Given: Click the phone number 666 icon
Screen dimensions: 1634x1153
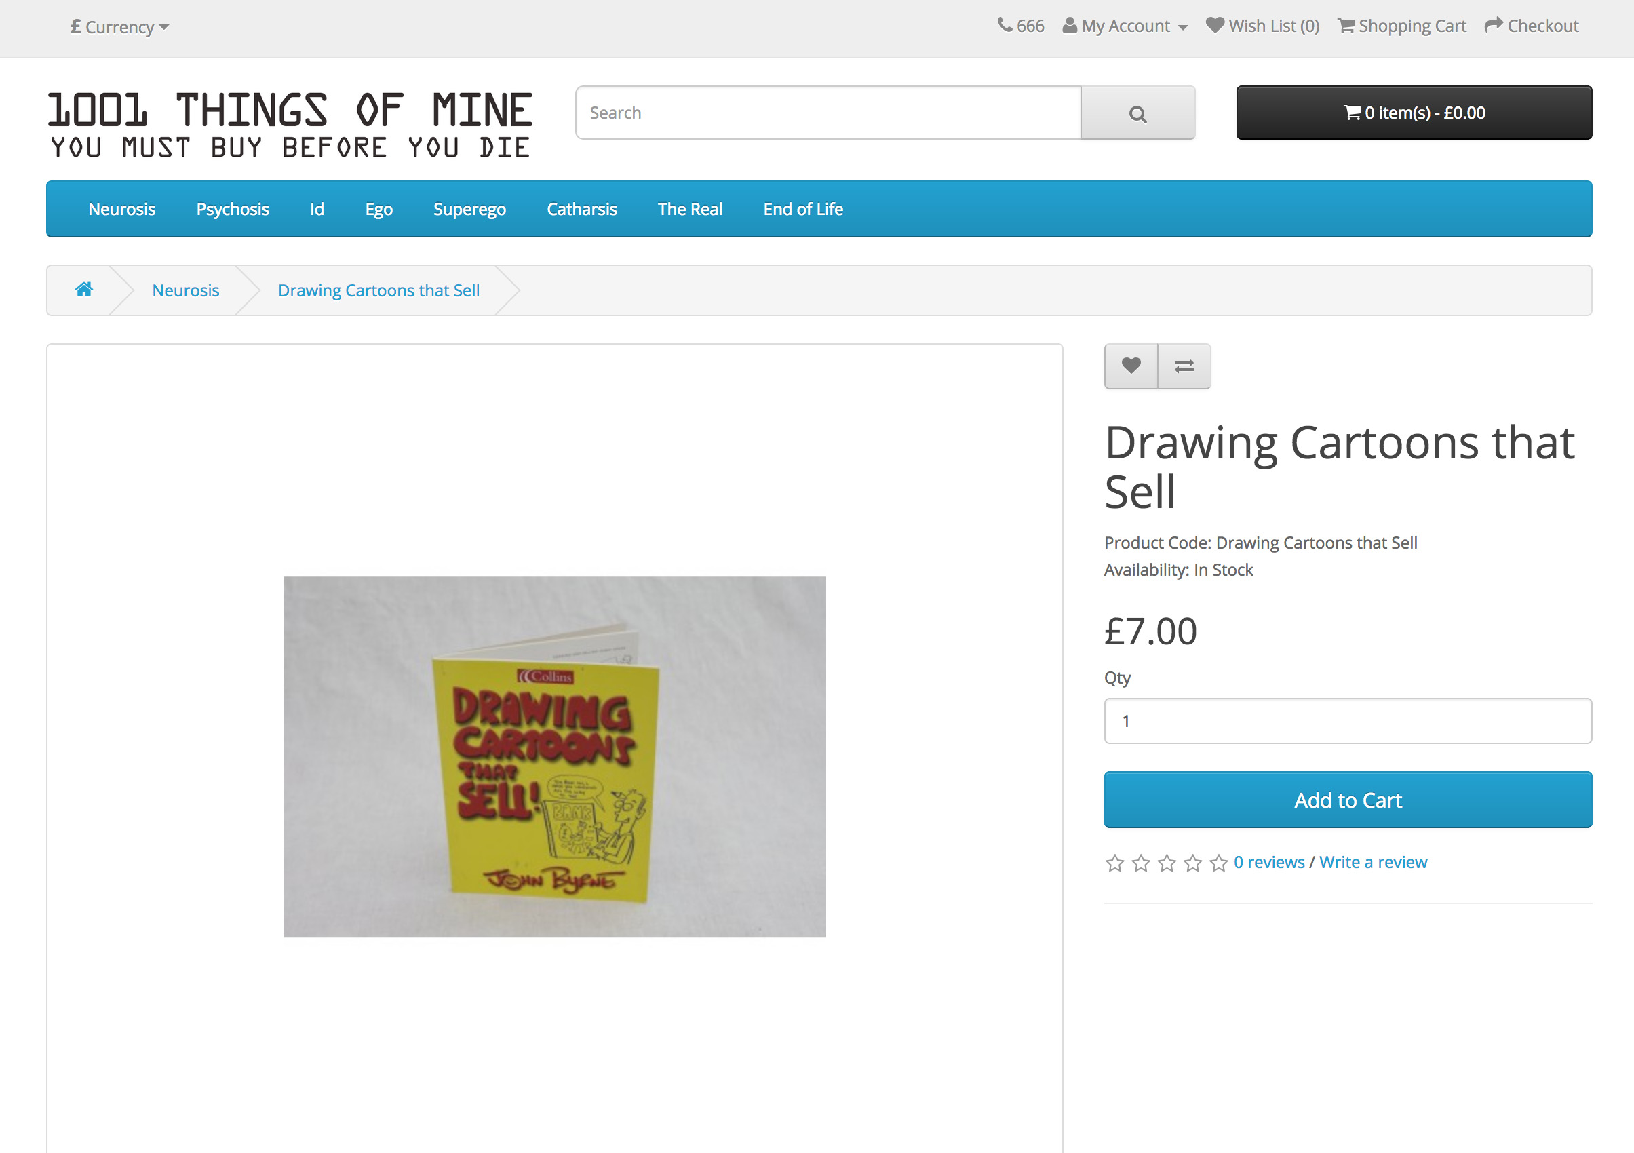Looking at the screenshot, I should coord(1004,26).
